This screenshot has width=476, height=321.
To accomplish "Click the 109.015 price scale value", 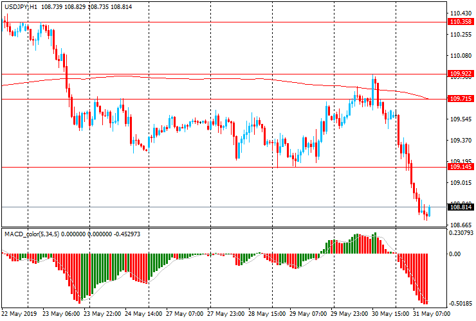I will [461, 183].
